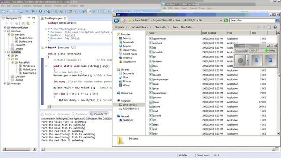Click the New Java Class green icon
Screen dimensions: 281x158
pos(61,11)
